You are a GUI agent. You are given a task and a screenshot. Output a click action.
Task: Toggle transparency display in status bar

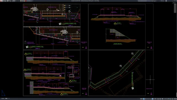(x=157, y=99)
